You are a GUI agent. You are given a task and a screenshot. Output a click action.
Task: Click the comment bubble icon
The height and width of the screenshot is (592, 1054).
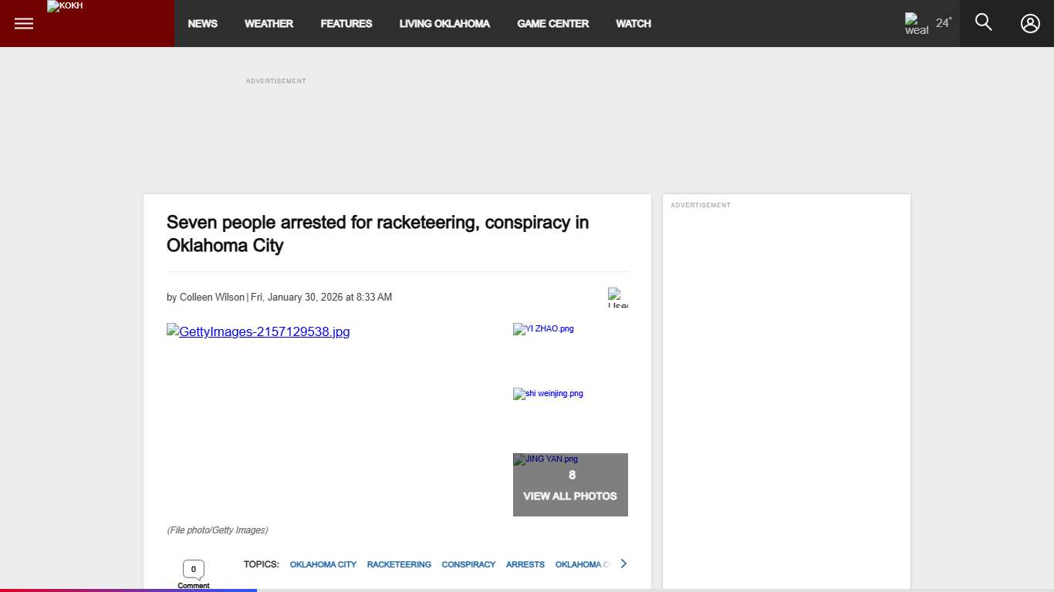tap(193, 570)
